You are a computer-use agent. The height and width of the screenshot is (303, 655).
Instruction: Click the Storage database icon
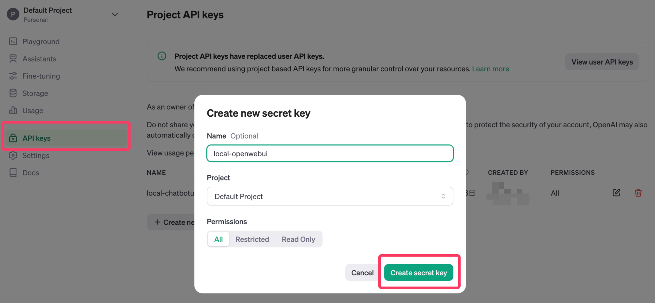click(13, 93)
